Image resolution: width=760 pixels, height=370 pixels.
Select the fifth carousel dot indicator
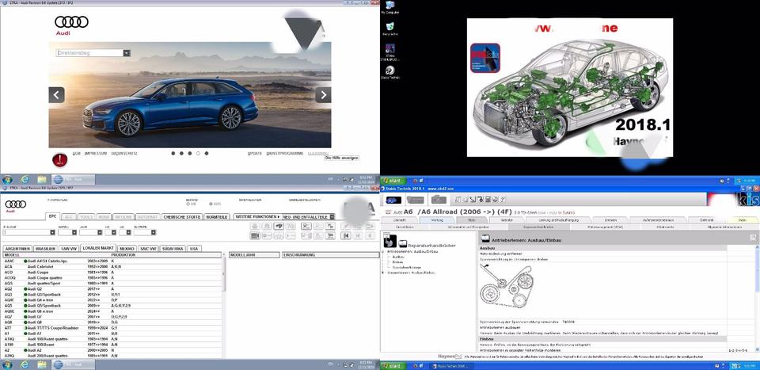pos(207,153)
